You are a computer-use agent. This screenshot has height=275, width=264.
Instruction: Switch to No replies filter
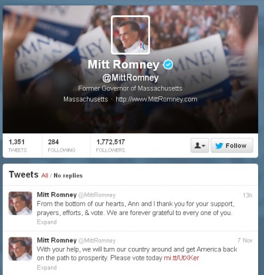coord(68,176)
